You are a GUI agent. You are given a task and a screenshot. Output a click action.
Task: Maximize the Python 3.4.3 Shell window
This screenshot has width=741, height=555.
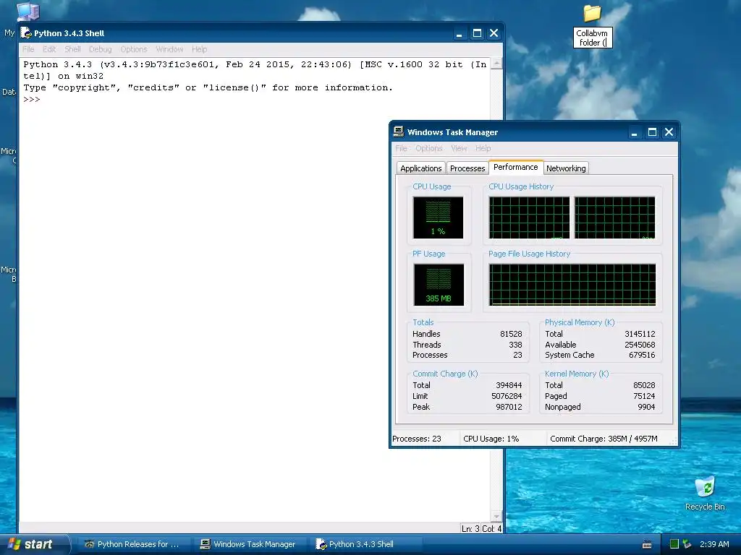pos(477,33)
